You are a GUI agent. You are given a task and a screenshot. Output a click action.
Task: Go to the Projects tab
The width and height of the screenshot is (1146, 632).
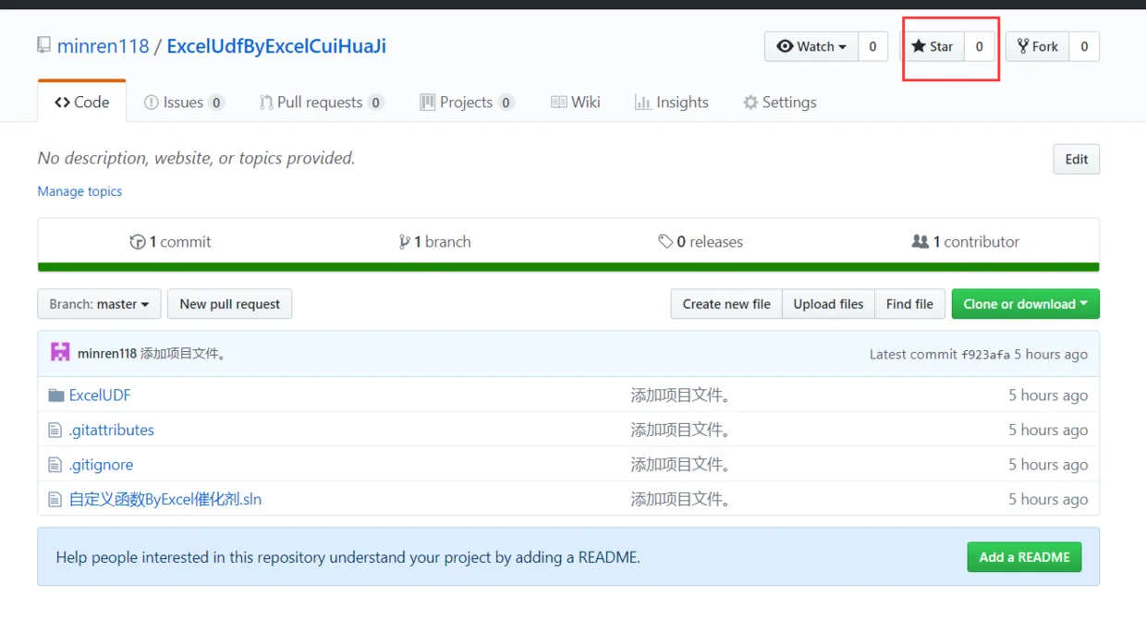coord(467,103)
